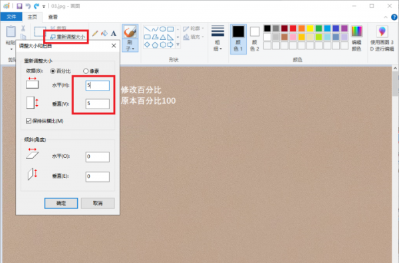Pick the red color swatch
399x263 pixels.
(293, 28)
